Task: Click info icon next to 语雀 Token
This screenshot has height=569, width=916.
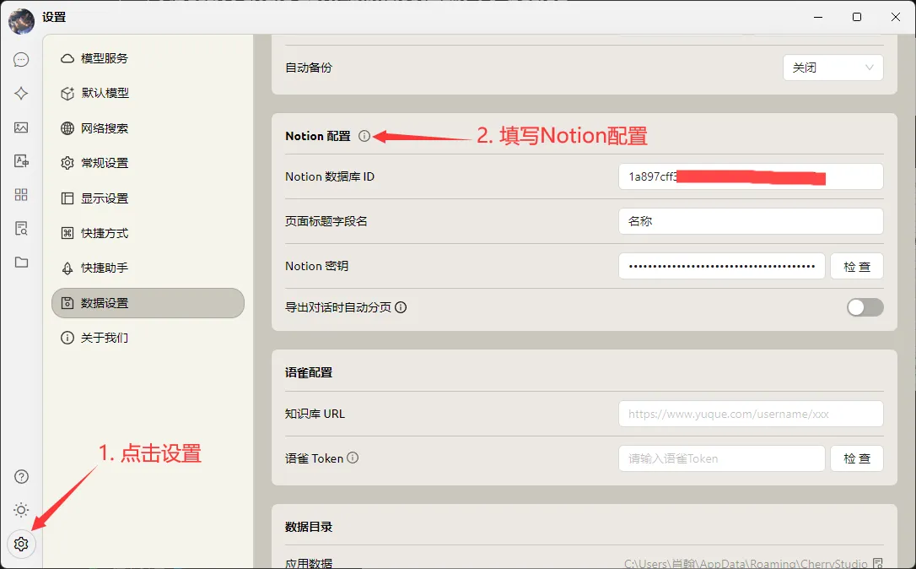Action: [x=353, y=458]
